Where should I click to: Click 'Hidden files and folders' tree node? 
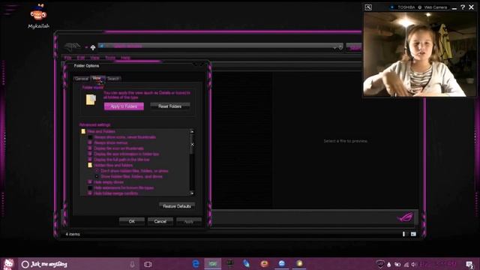pyautogui.click(x=110, y=165)
